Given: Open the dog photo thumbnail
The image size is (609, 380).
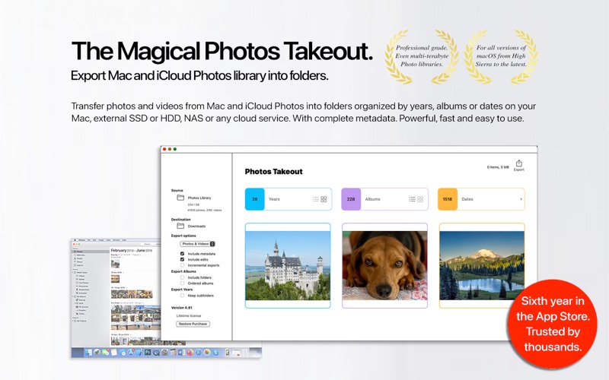Looking at the screenshot, I should pyautogui.click(x=384, y=265).
